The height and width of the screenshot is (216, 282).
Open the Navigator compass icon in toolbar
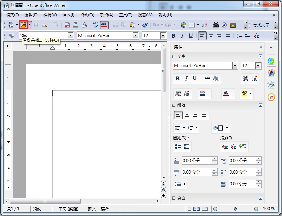(x=224, y=25)
